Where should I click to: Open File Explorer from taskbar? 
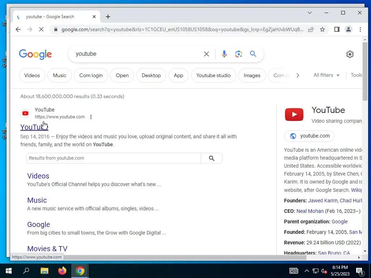[x=44, y=271]
